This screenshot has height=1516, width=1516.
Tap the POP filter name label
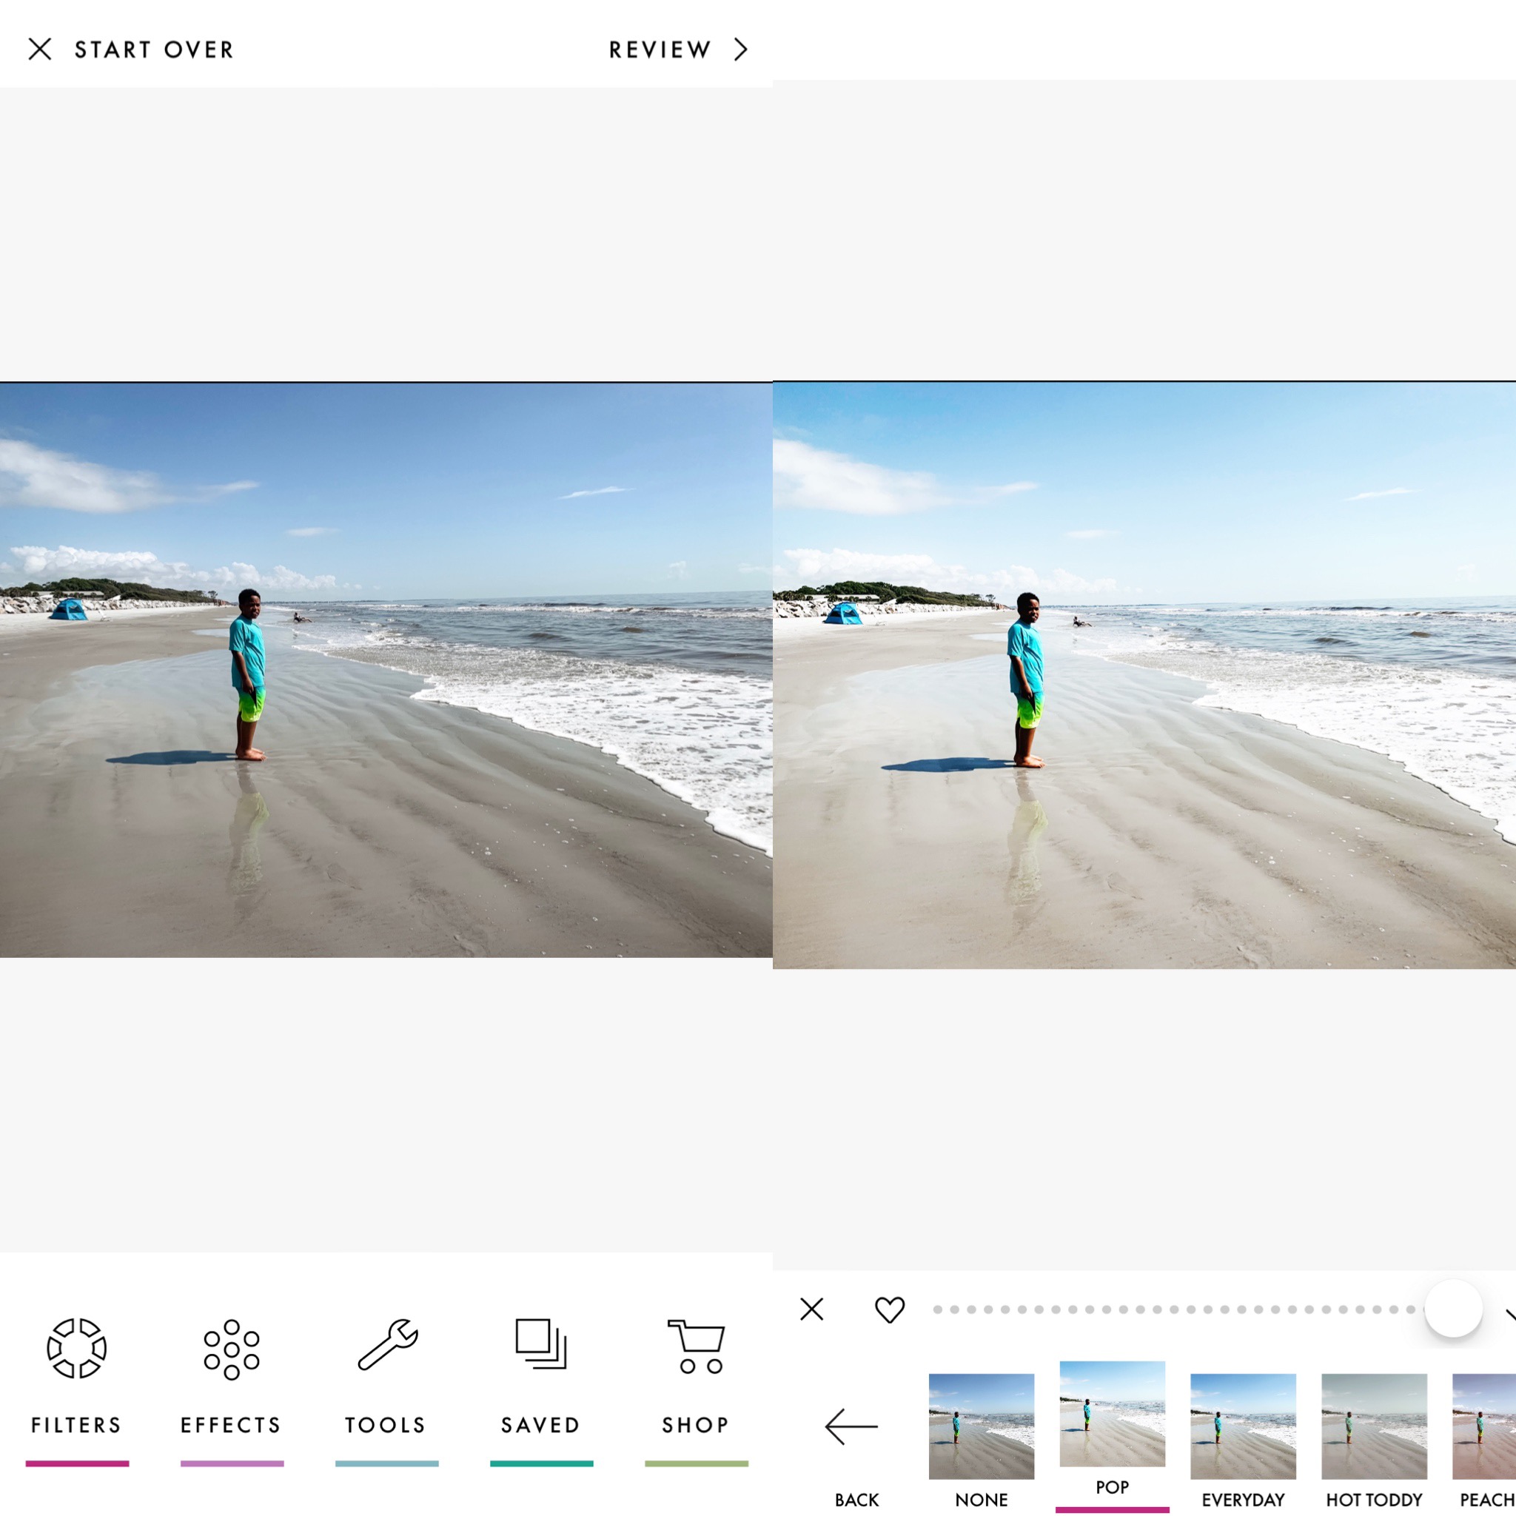[x=1112, y=1487]
